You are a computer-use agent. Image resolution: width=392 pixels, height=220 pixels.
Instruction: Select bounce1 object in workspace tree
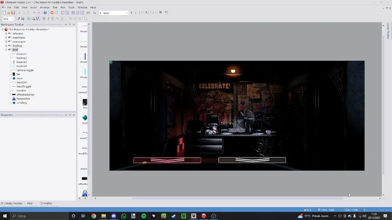click(x=21, y=54)
